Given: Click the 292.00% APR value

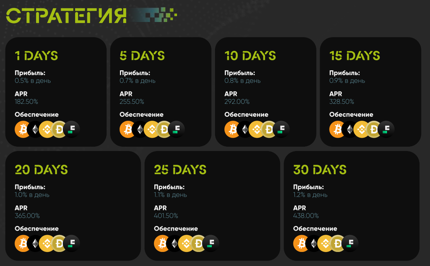Looking at the screenshot, I should pyautogui.click(x=237, y=102).
